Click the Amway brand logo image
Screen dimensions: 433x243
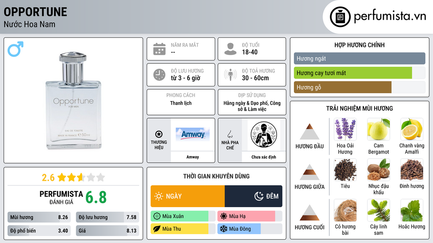coord(192,135)
